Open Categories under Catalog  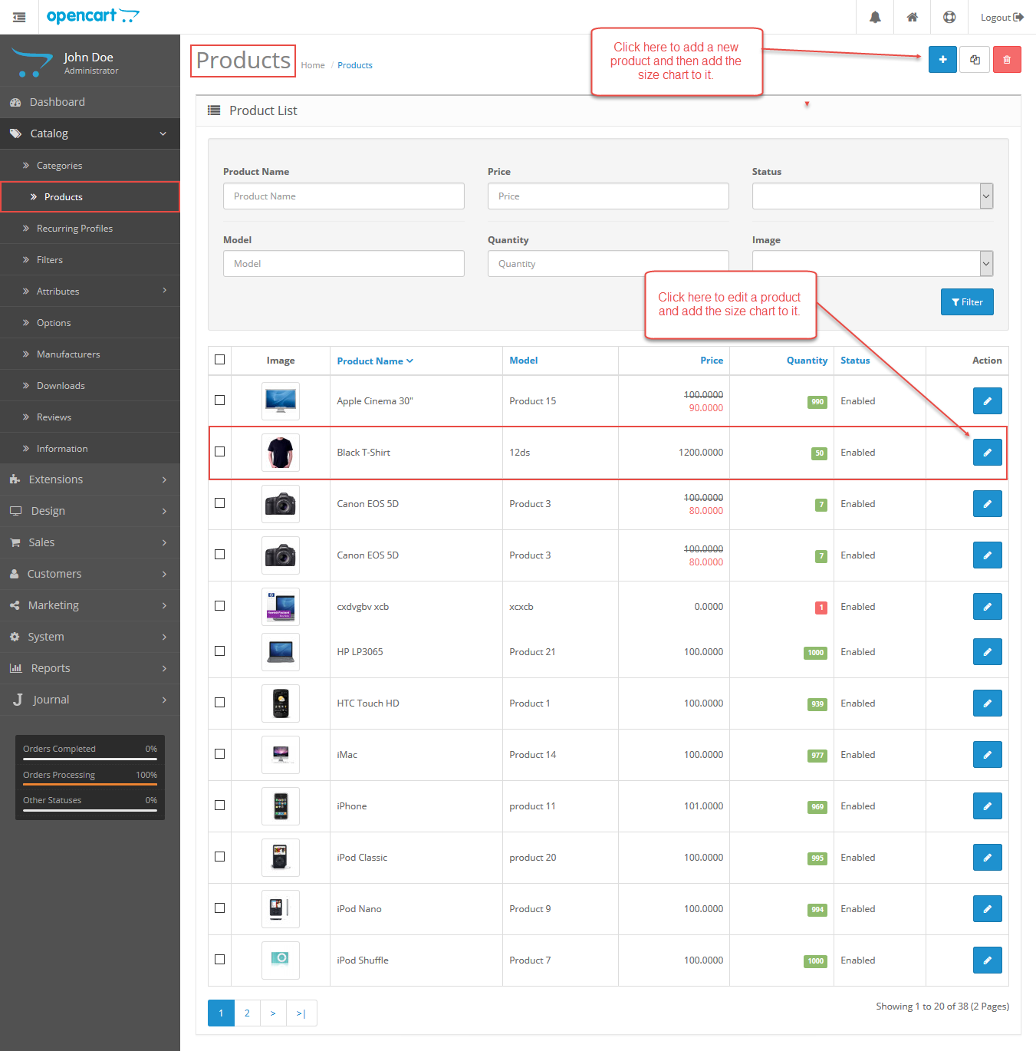click(x=90, y=166)
